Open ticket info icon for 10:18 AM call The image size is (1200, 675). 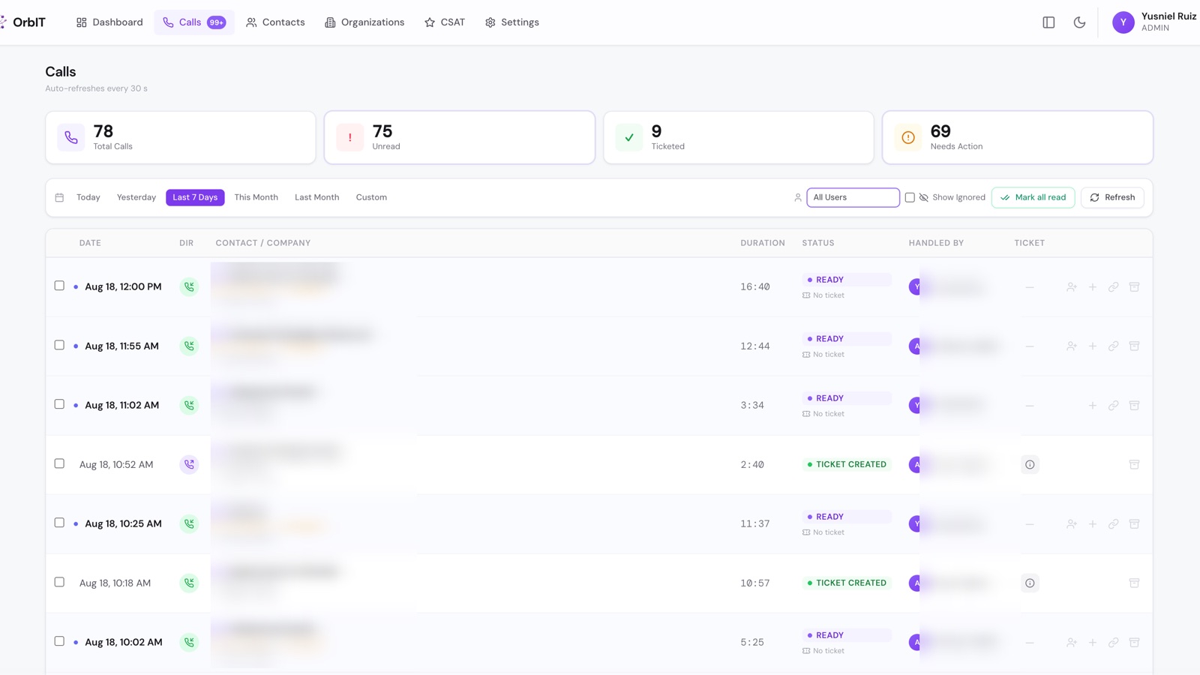1030,583
